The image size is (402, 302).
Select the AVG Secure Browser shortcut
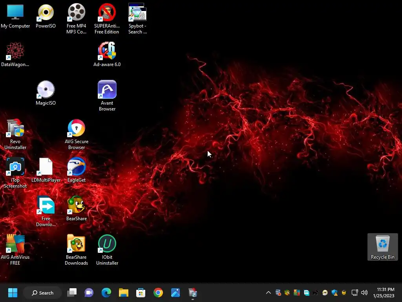pyautogui.click(x=77, y=134)
